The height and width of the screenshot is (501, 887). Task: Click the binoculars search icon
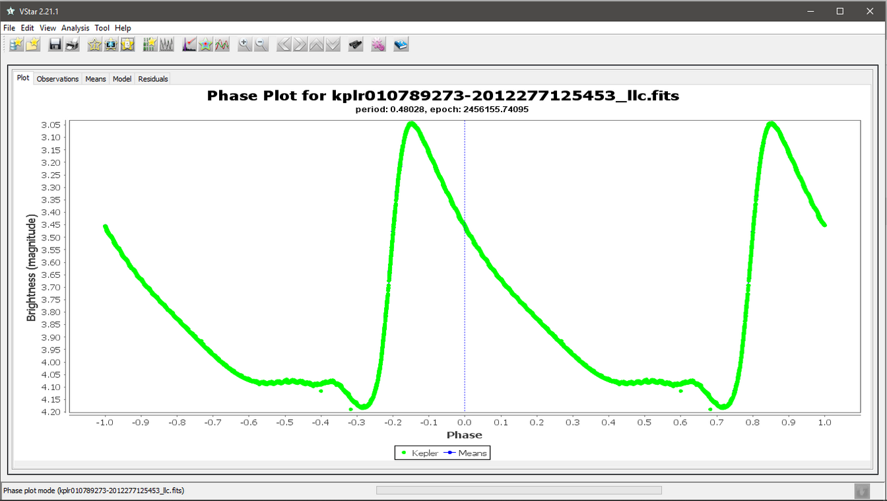tap(356, 45)
